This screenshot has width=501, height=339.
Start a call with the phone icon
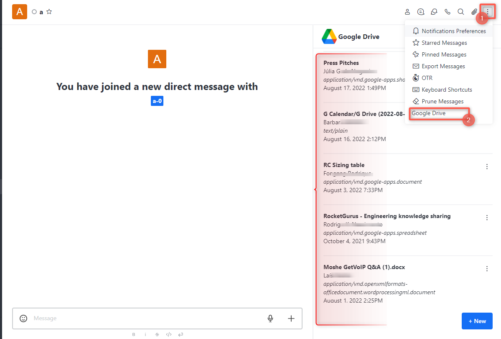[448, 12]
